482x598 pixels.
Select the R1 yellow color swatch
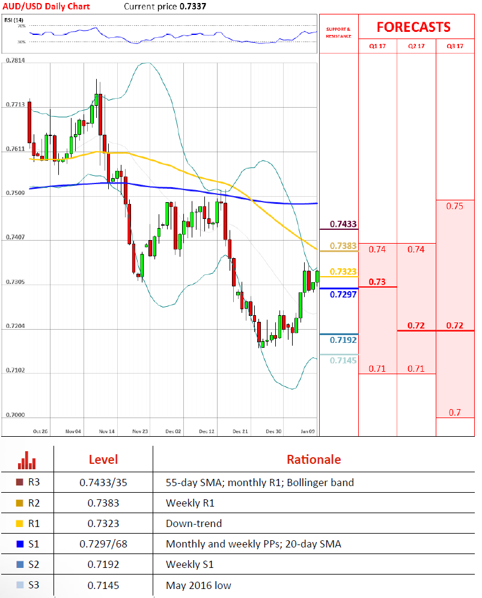19,523
